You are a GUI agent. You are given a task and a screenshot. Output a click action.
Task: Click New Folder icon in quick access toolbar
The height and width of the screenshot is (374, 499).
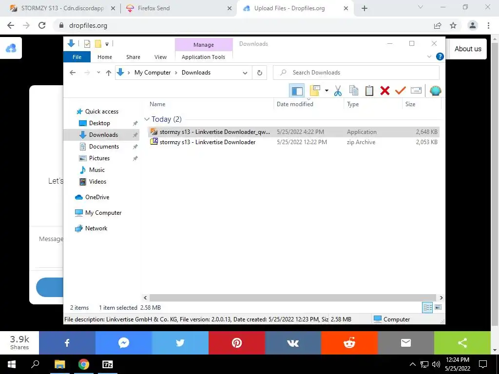pos(98,44)
